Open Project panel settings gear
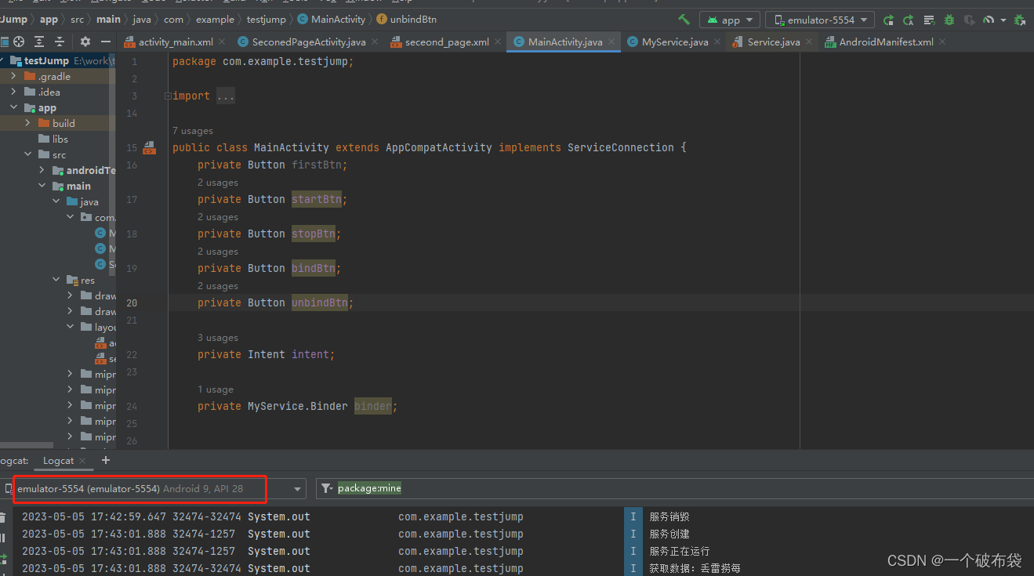 click(85, 42)
